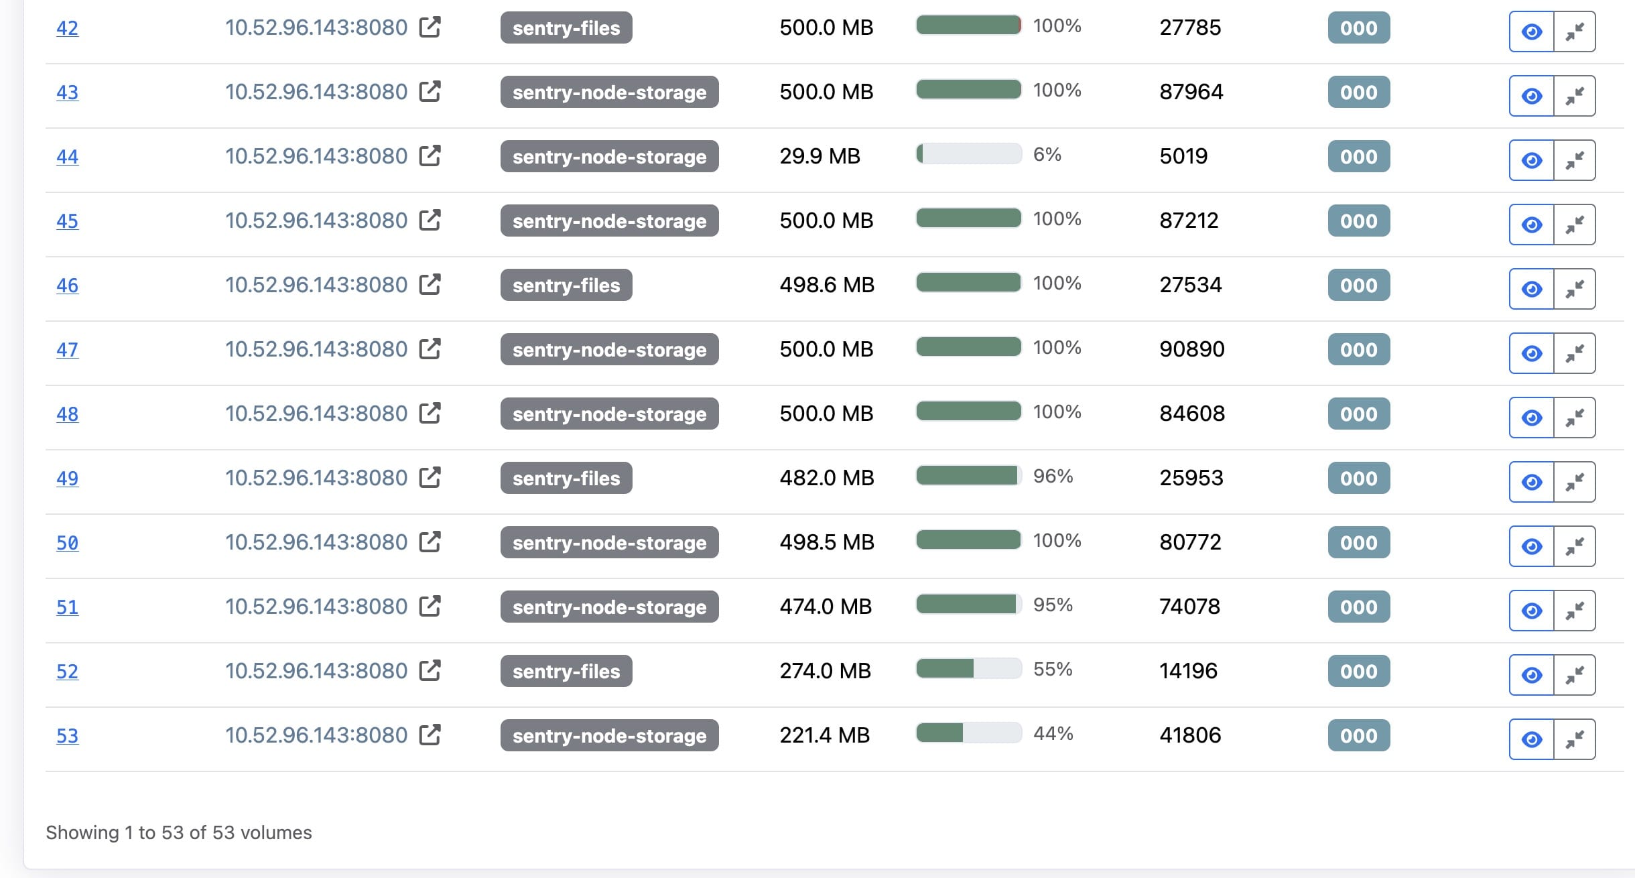The width and height of the screenshot is (1635, 878).
Task: Open external link icon for volume 42
Action: [x=430, y=27]
